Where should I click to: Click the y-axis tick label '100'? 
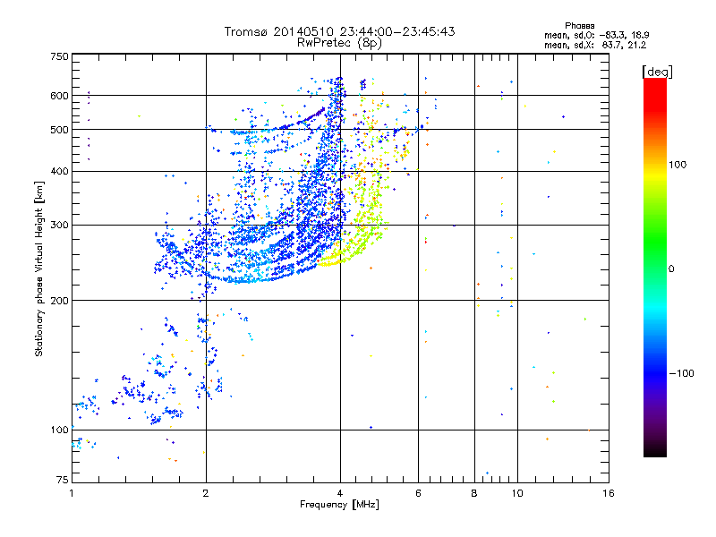point(59,430)
